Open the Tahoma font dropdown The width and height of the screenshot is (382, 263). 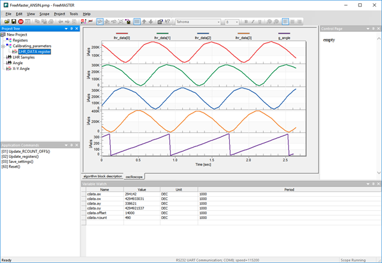[218, 22]
